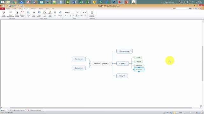The height and width of the screenshot is (114, 204).
Task: Apply the Line Color
Action: tap(50, 13)
